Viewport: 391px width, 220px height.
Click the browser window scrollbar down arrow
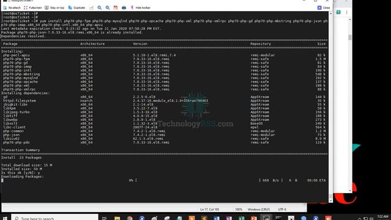[350, 191]
